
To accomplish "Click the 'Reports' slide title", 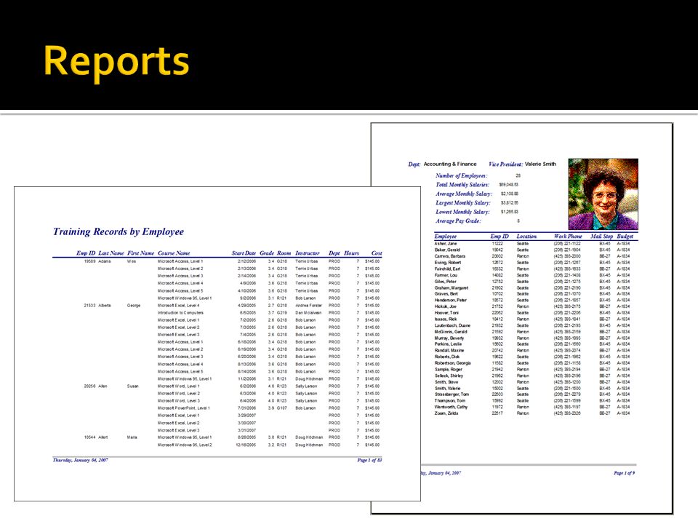I will pos(116,61).
